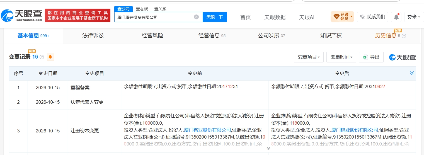Click the 序号 column header
The height and width of the screenshot is (155, 424).
pyautogui.click(x=18, y=74)
